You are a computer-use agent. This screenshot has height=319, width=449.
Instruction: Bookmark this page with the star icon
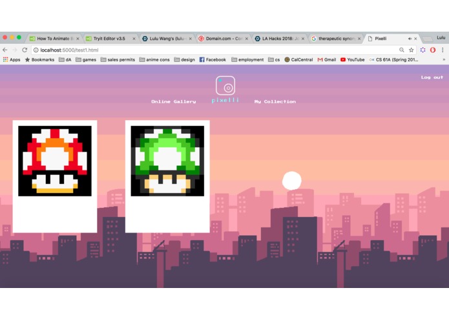pyautogui.click(x=411, y=50)
